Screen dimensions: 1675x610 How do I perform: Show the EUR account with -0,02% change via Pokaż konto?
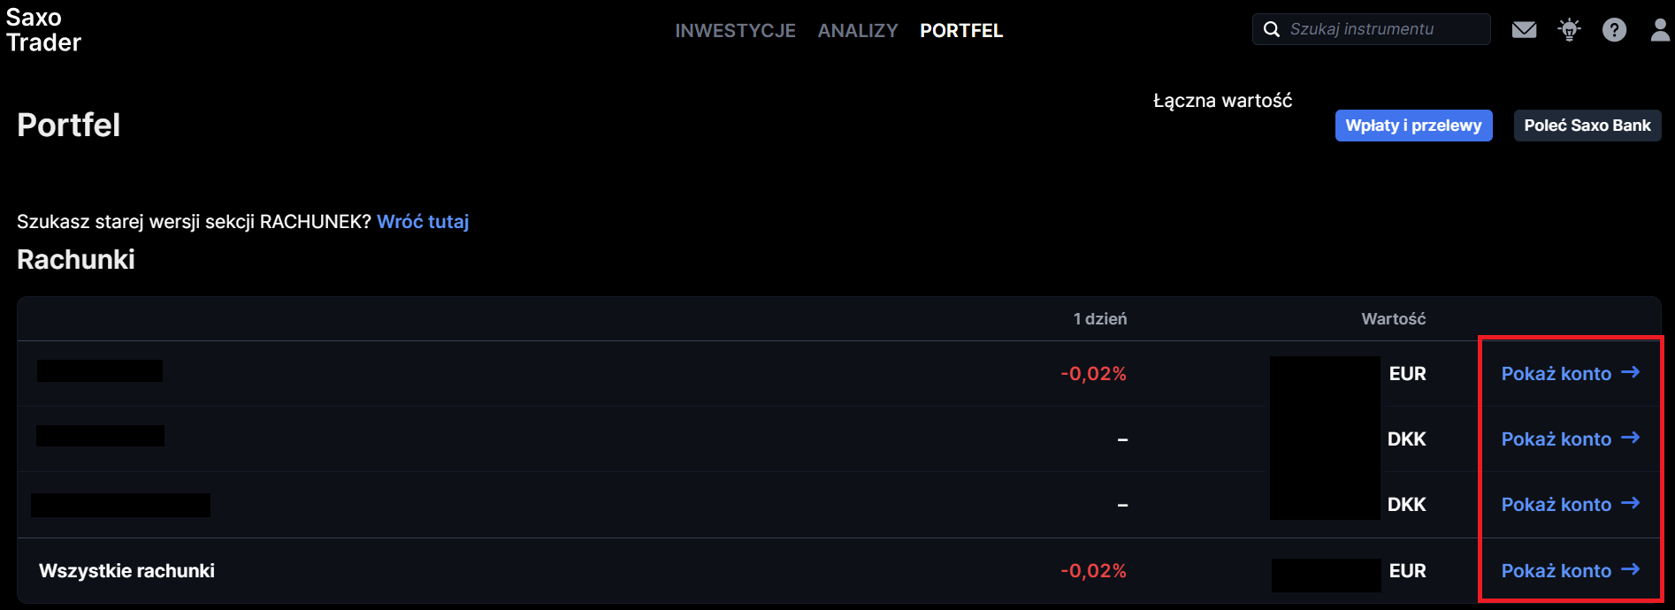[x=1556, y=374]
